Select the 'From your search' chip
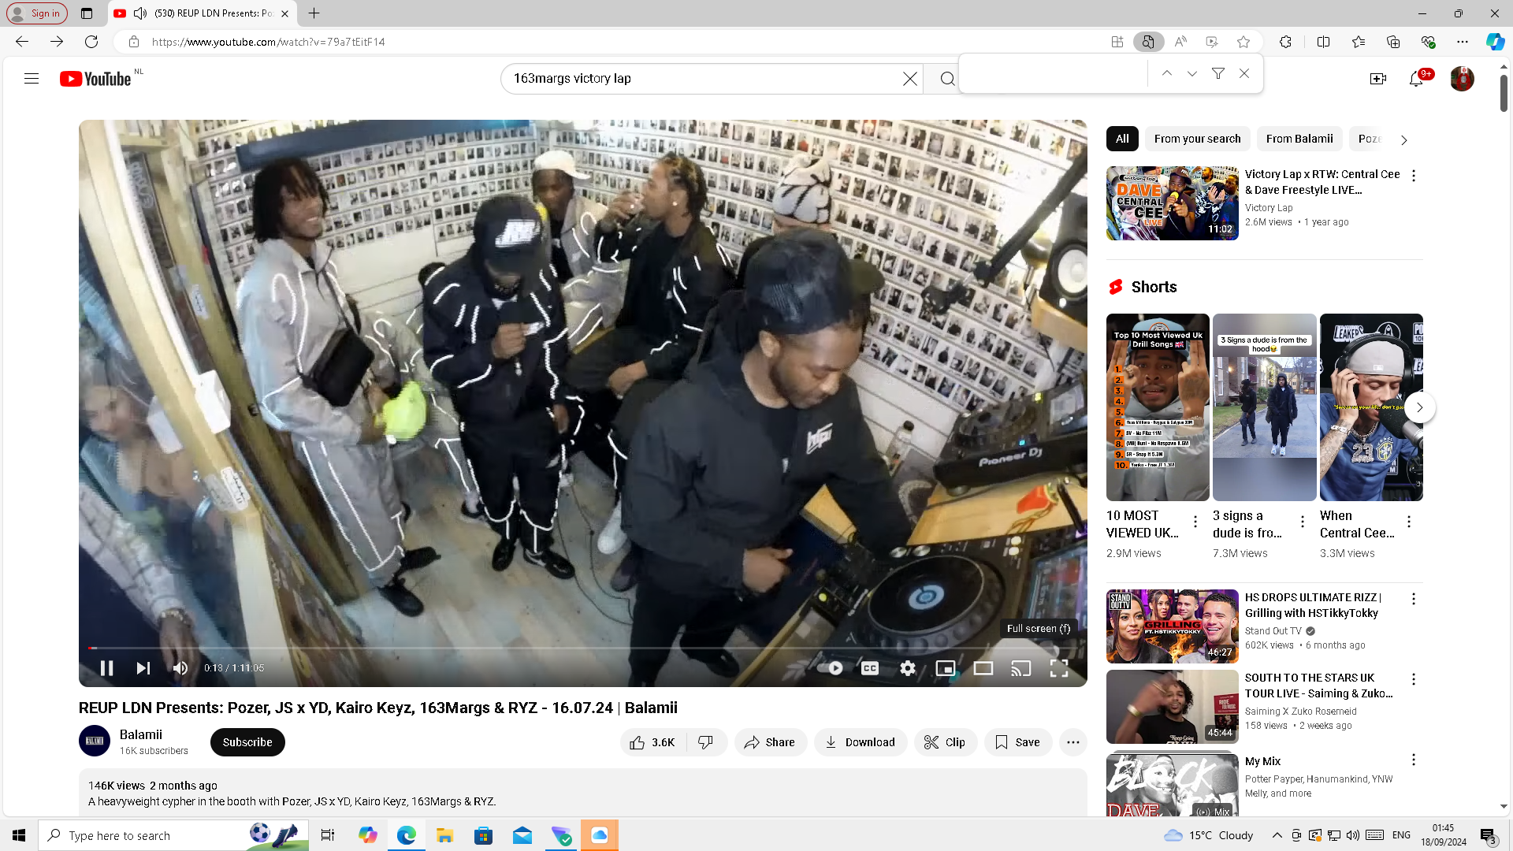The image size is (1513, 851). [1197, 139]
